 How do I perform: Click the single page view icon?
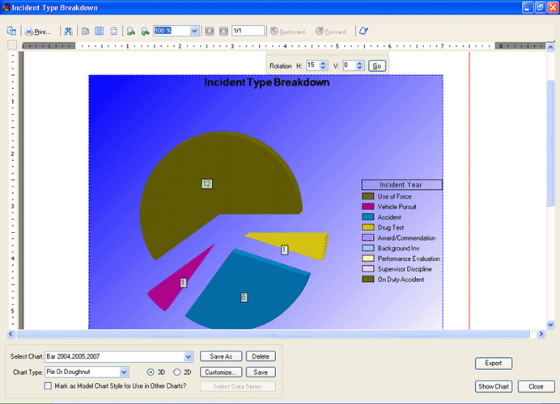86,32
